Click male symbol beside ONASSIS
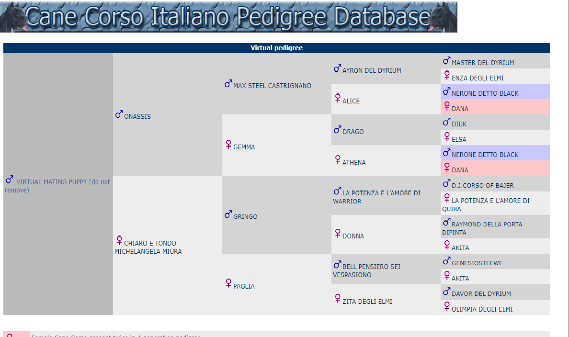The width and height of the screenshot is (569, 337). (x=119, y=114)
